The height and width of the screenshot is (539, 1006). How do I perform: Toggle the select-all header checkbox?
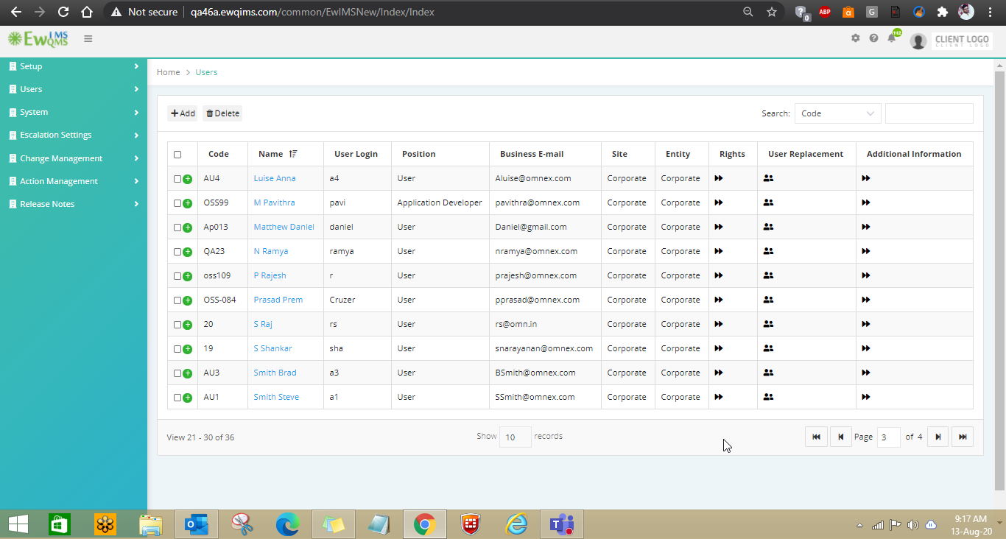point(177,155)
